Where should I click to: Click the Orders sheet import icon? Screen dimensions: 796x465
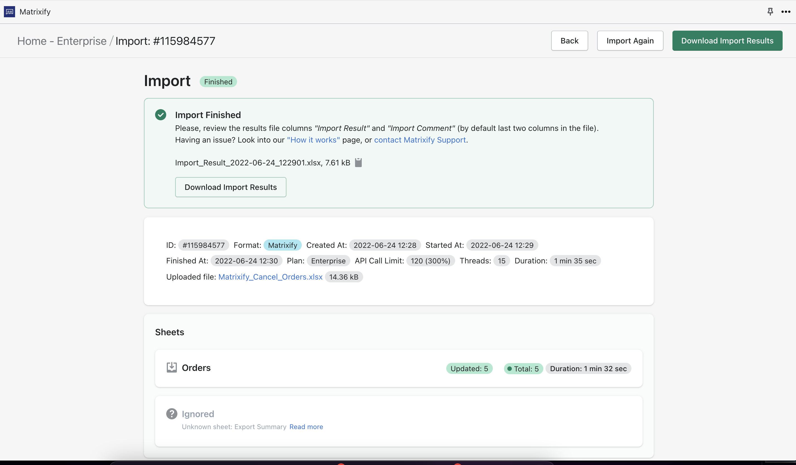[172, 368]
